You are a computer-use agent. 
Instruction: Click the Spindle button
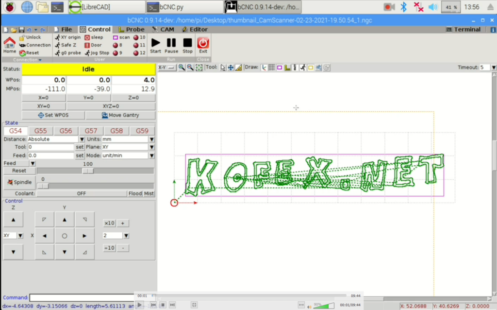[19, 182]
